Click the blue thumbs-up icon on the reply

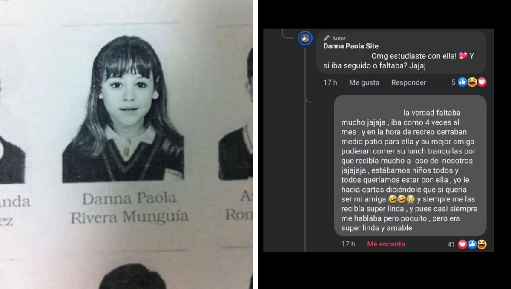(x=472, y=244)
